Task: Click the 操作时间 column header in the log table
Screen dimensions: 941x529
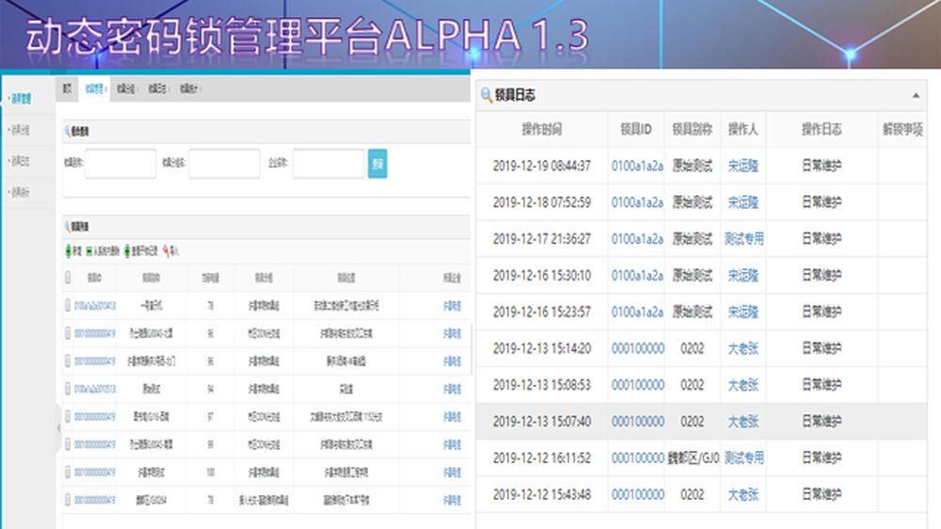Action: coord(542,129)
